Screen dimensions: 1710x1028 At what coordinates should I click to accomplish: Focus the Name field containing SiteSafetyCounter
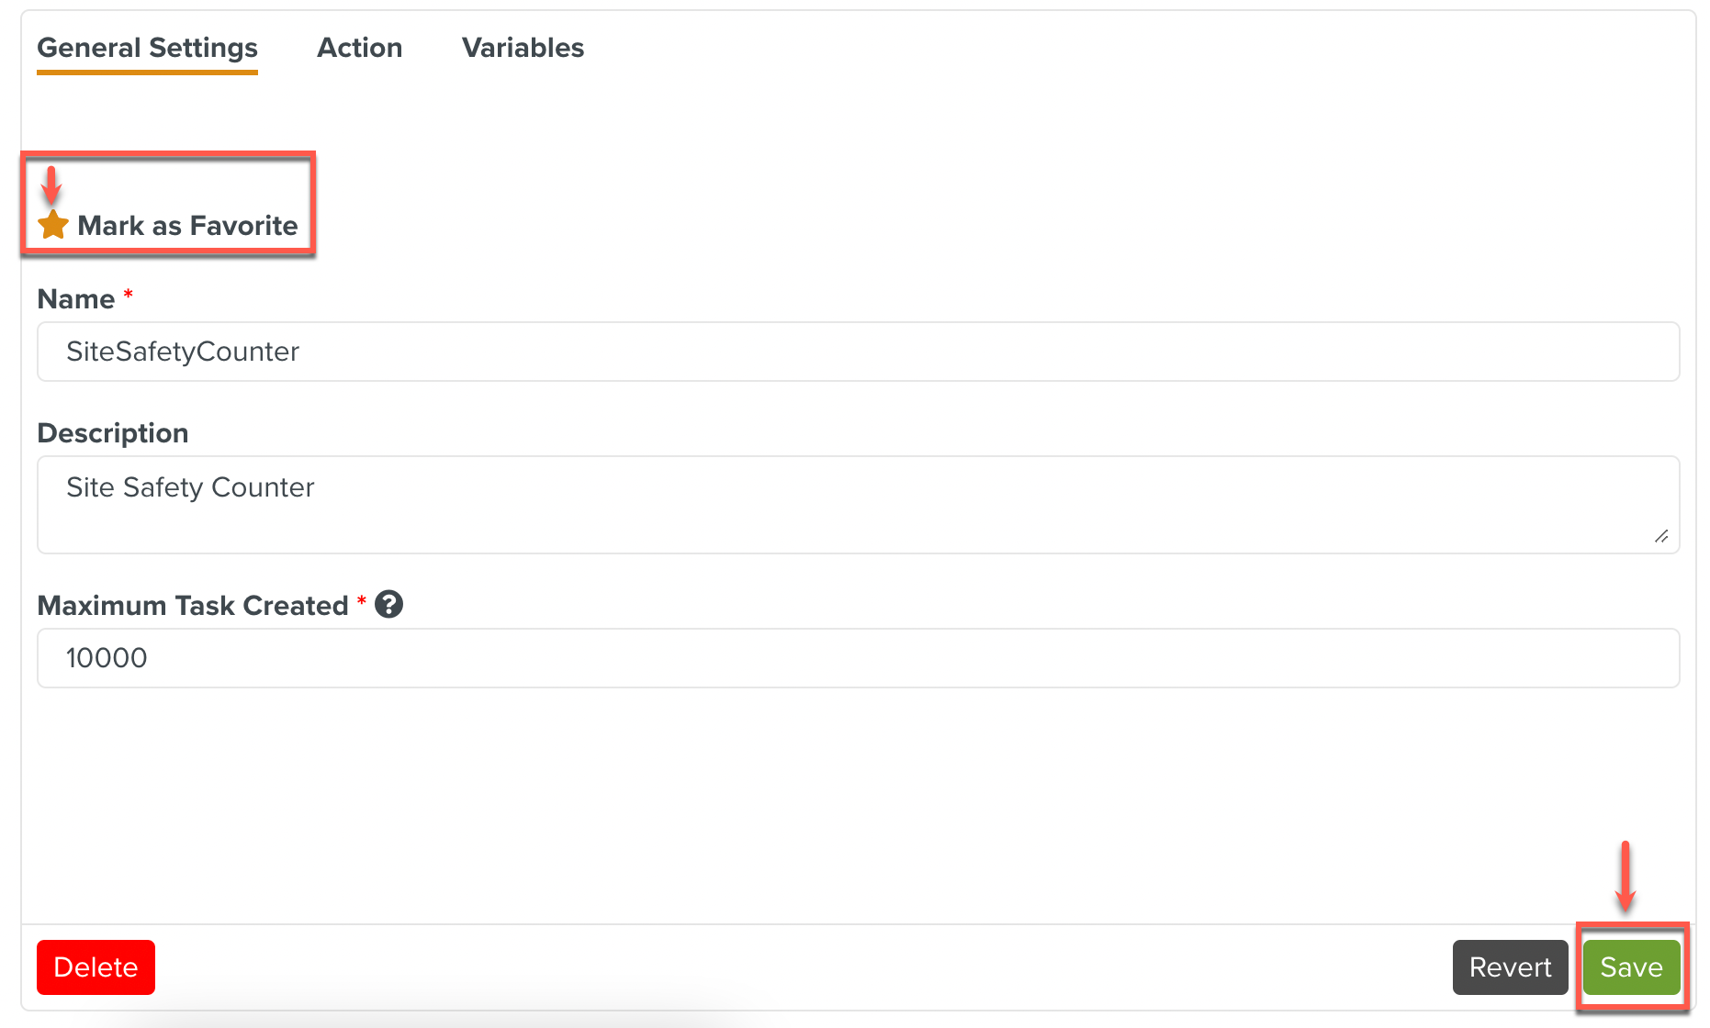(x=858, y=352)
